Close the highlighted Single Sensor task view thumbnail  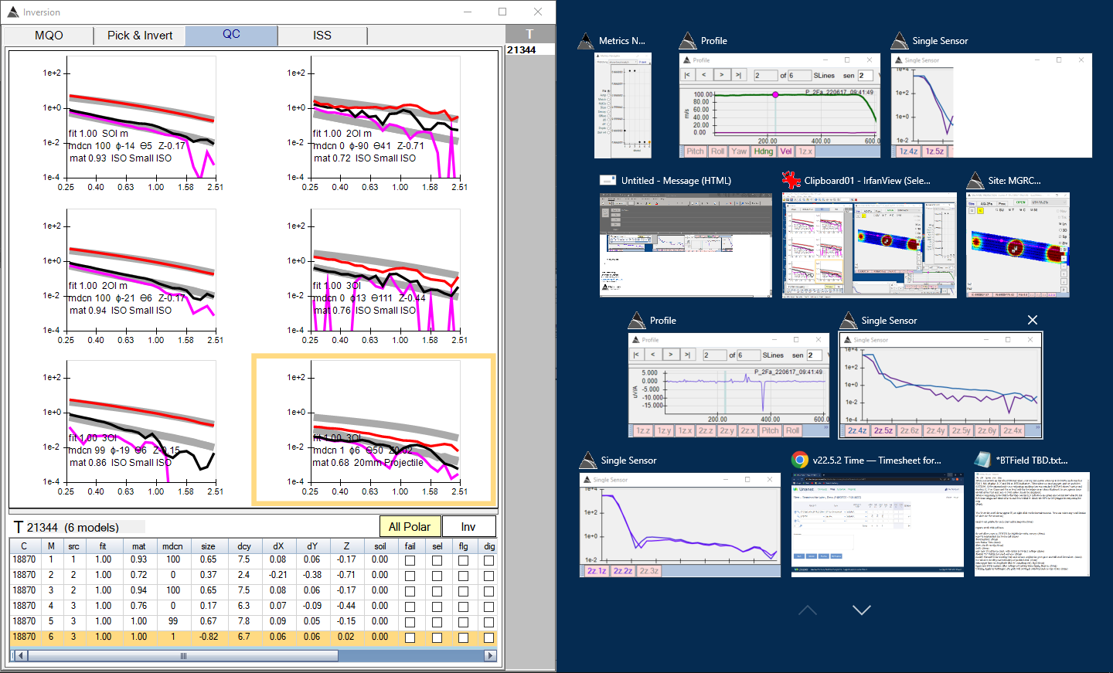(1033, 320)
